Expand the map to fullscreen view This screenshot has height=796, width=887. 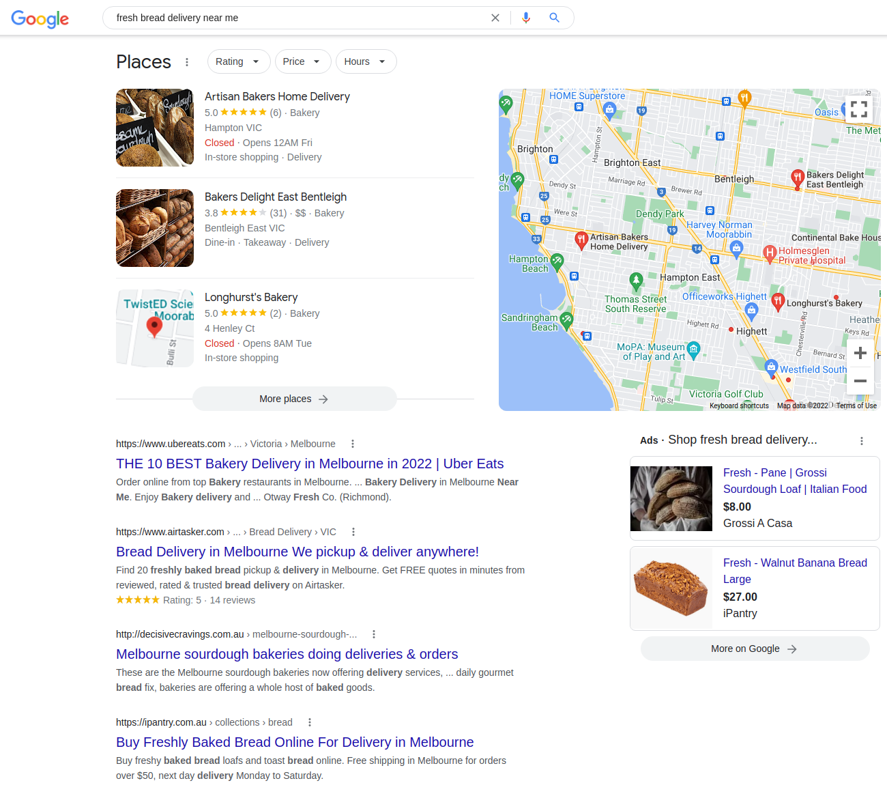(x=858, y=109)
